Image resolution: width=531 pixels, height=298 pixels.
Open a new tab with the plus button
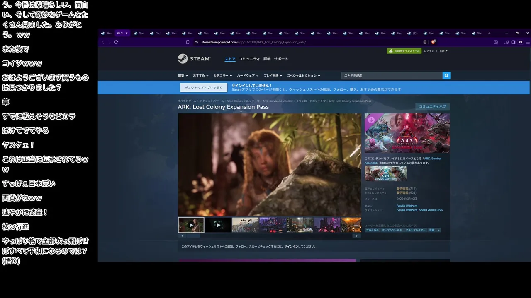[489, 33]
